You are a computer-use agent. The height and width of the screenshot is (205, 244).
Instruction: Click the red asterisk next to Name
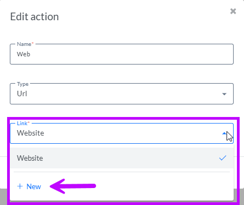tap(33, 43)
